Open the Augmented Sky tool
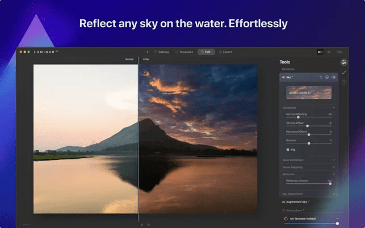The width and height of the screenshot is (365, 228). pyautogui.click(x=296, y=202)
